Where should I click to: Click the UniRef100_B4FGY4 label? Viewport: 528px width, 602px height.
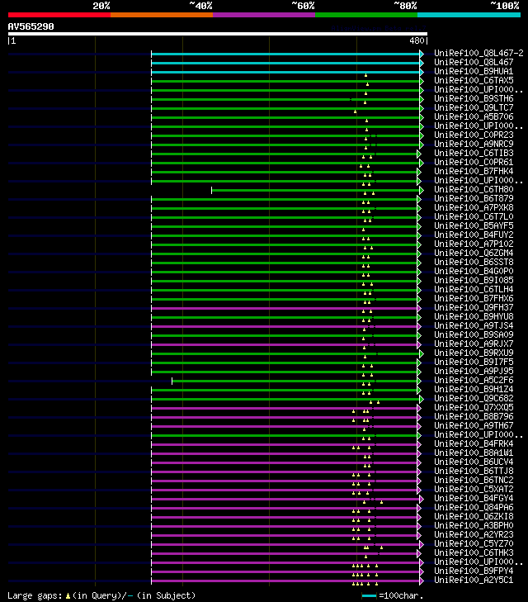474,498
